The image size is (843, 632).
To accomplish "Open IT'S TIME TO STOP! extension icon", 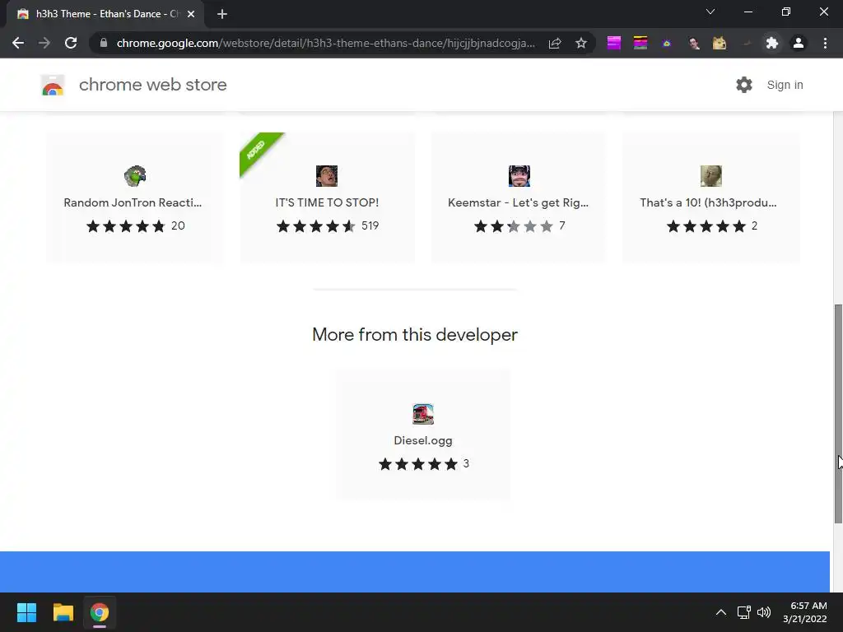I will tap(327, 176).
